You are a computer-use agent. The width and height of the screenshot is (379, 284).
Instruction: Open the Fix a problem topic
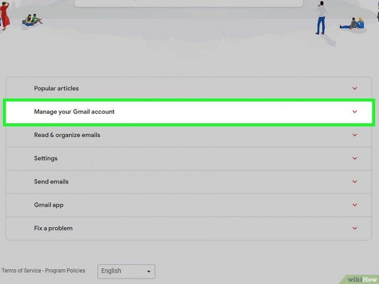[53, 228]
